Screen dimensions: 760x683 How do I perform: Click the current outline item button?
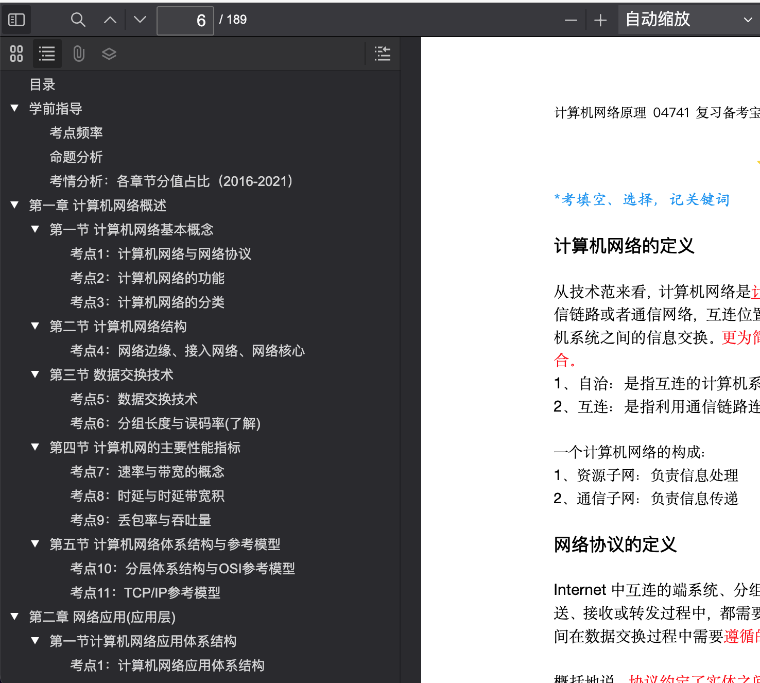pyautogui.click(x=383, y=54)
